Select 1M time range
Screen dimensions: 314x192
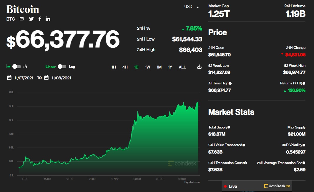159,67
